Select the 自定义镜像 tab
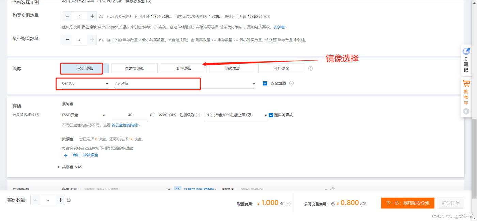The image size is (477, 221). click(x=134, y=68)
